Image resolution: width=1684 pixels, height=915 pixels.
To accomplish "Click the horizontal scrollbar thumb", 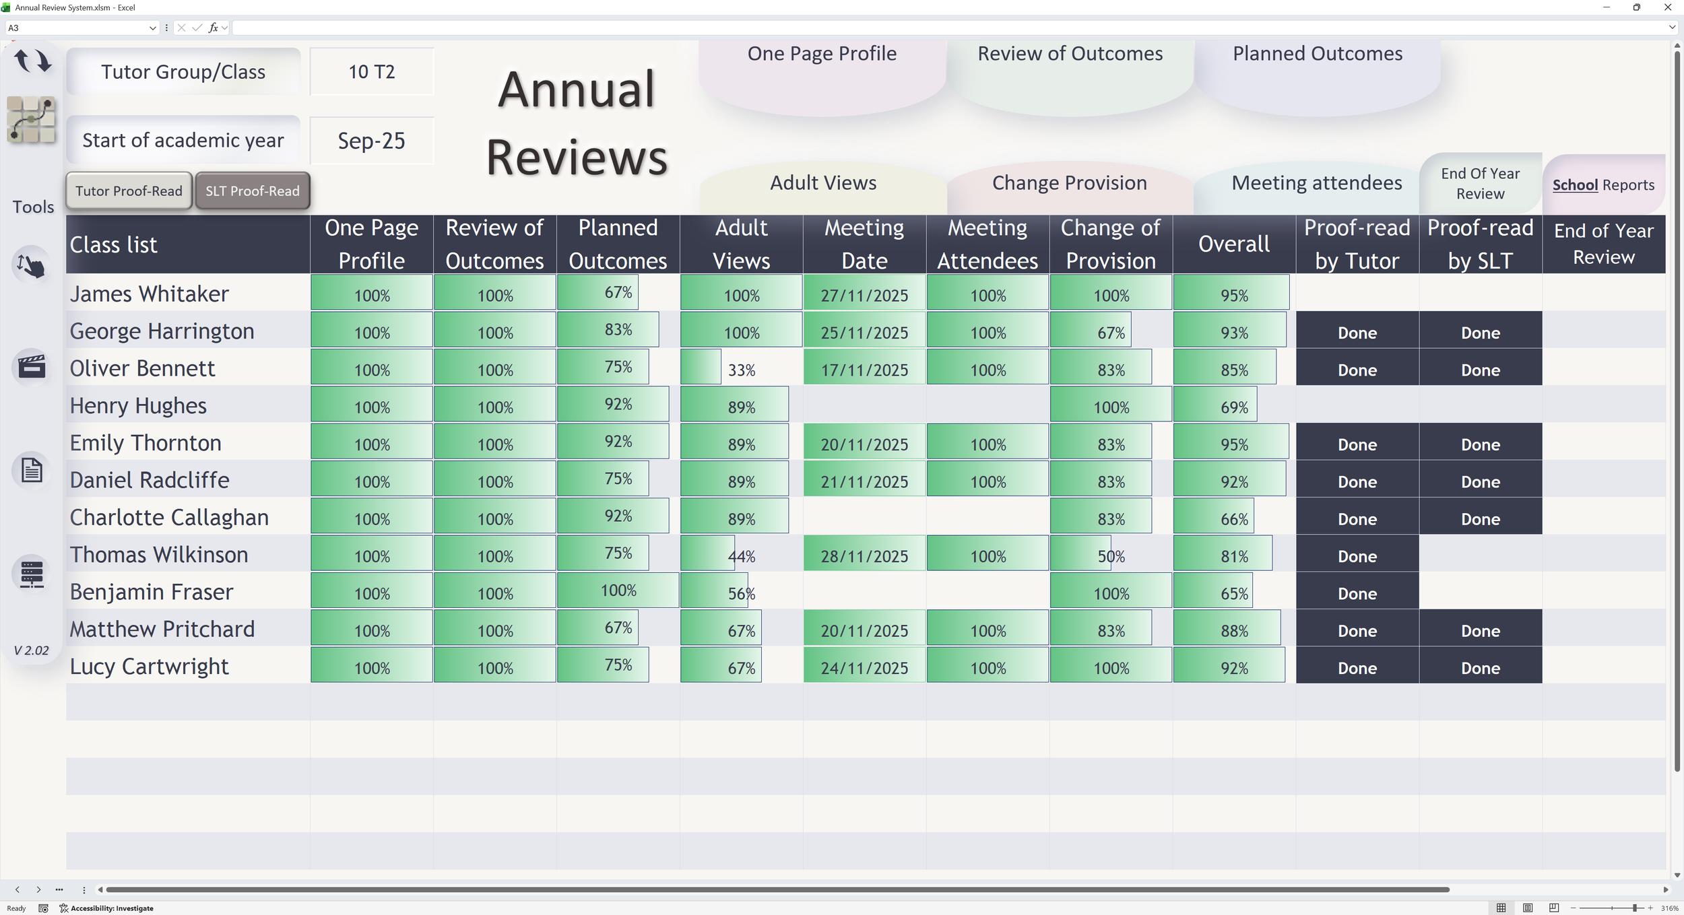I will pos(778,889).
